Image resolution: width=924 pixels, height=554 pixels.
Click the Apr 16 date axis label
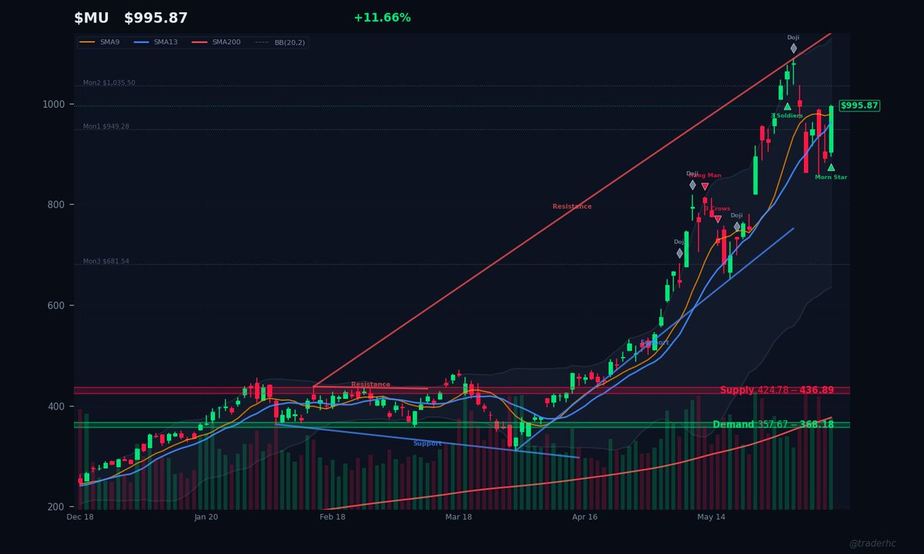[585, 518]
